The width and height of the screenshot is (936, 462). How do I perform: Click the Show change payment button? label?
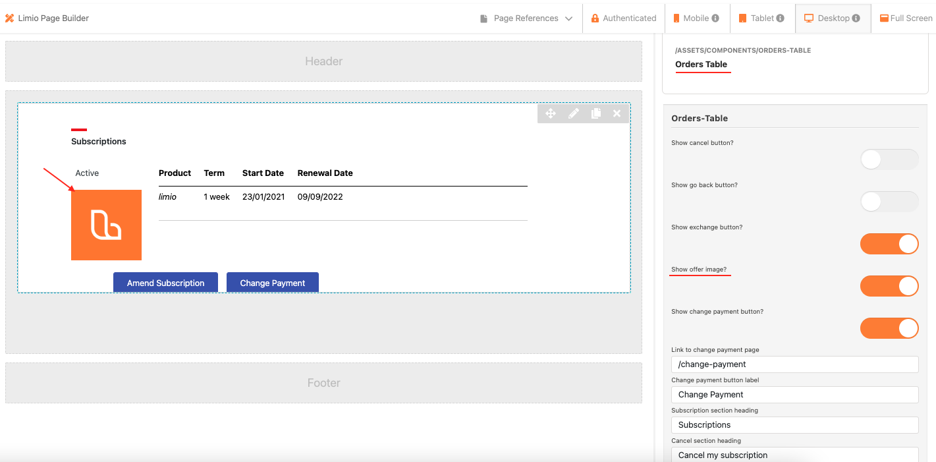[717, 311]
